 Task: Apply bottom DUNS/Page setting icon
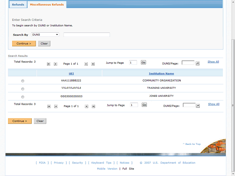198,106
